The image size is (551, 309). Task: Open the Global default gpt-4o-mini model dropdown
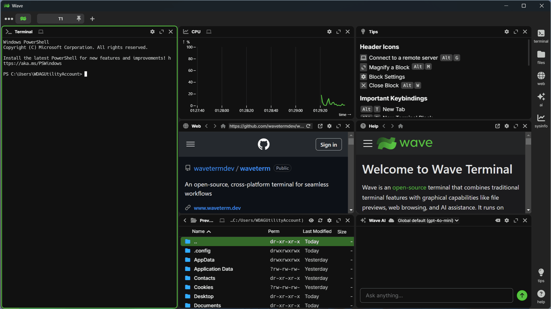428,220
